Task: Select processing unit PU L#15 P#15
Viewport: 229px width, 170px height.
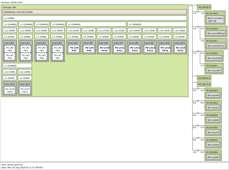Action: click(180, 49)
